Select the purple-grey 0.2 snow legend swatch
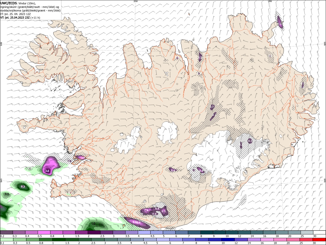 [6, 232]
